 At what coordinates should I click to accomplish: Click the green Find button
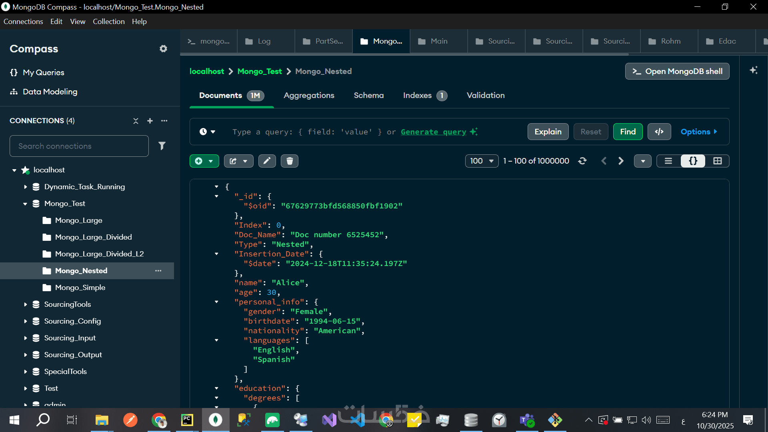(628, 132)
